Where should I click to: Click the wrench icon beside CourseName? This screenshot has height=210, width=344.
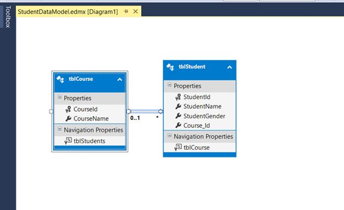(x=68, y=118)
